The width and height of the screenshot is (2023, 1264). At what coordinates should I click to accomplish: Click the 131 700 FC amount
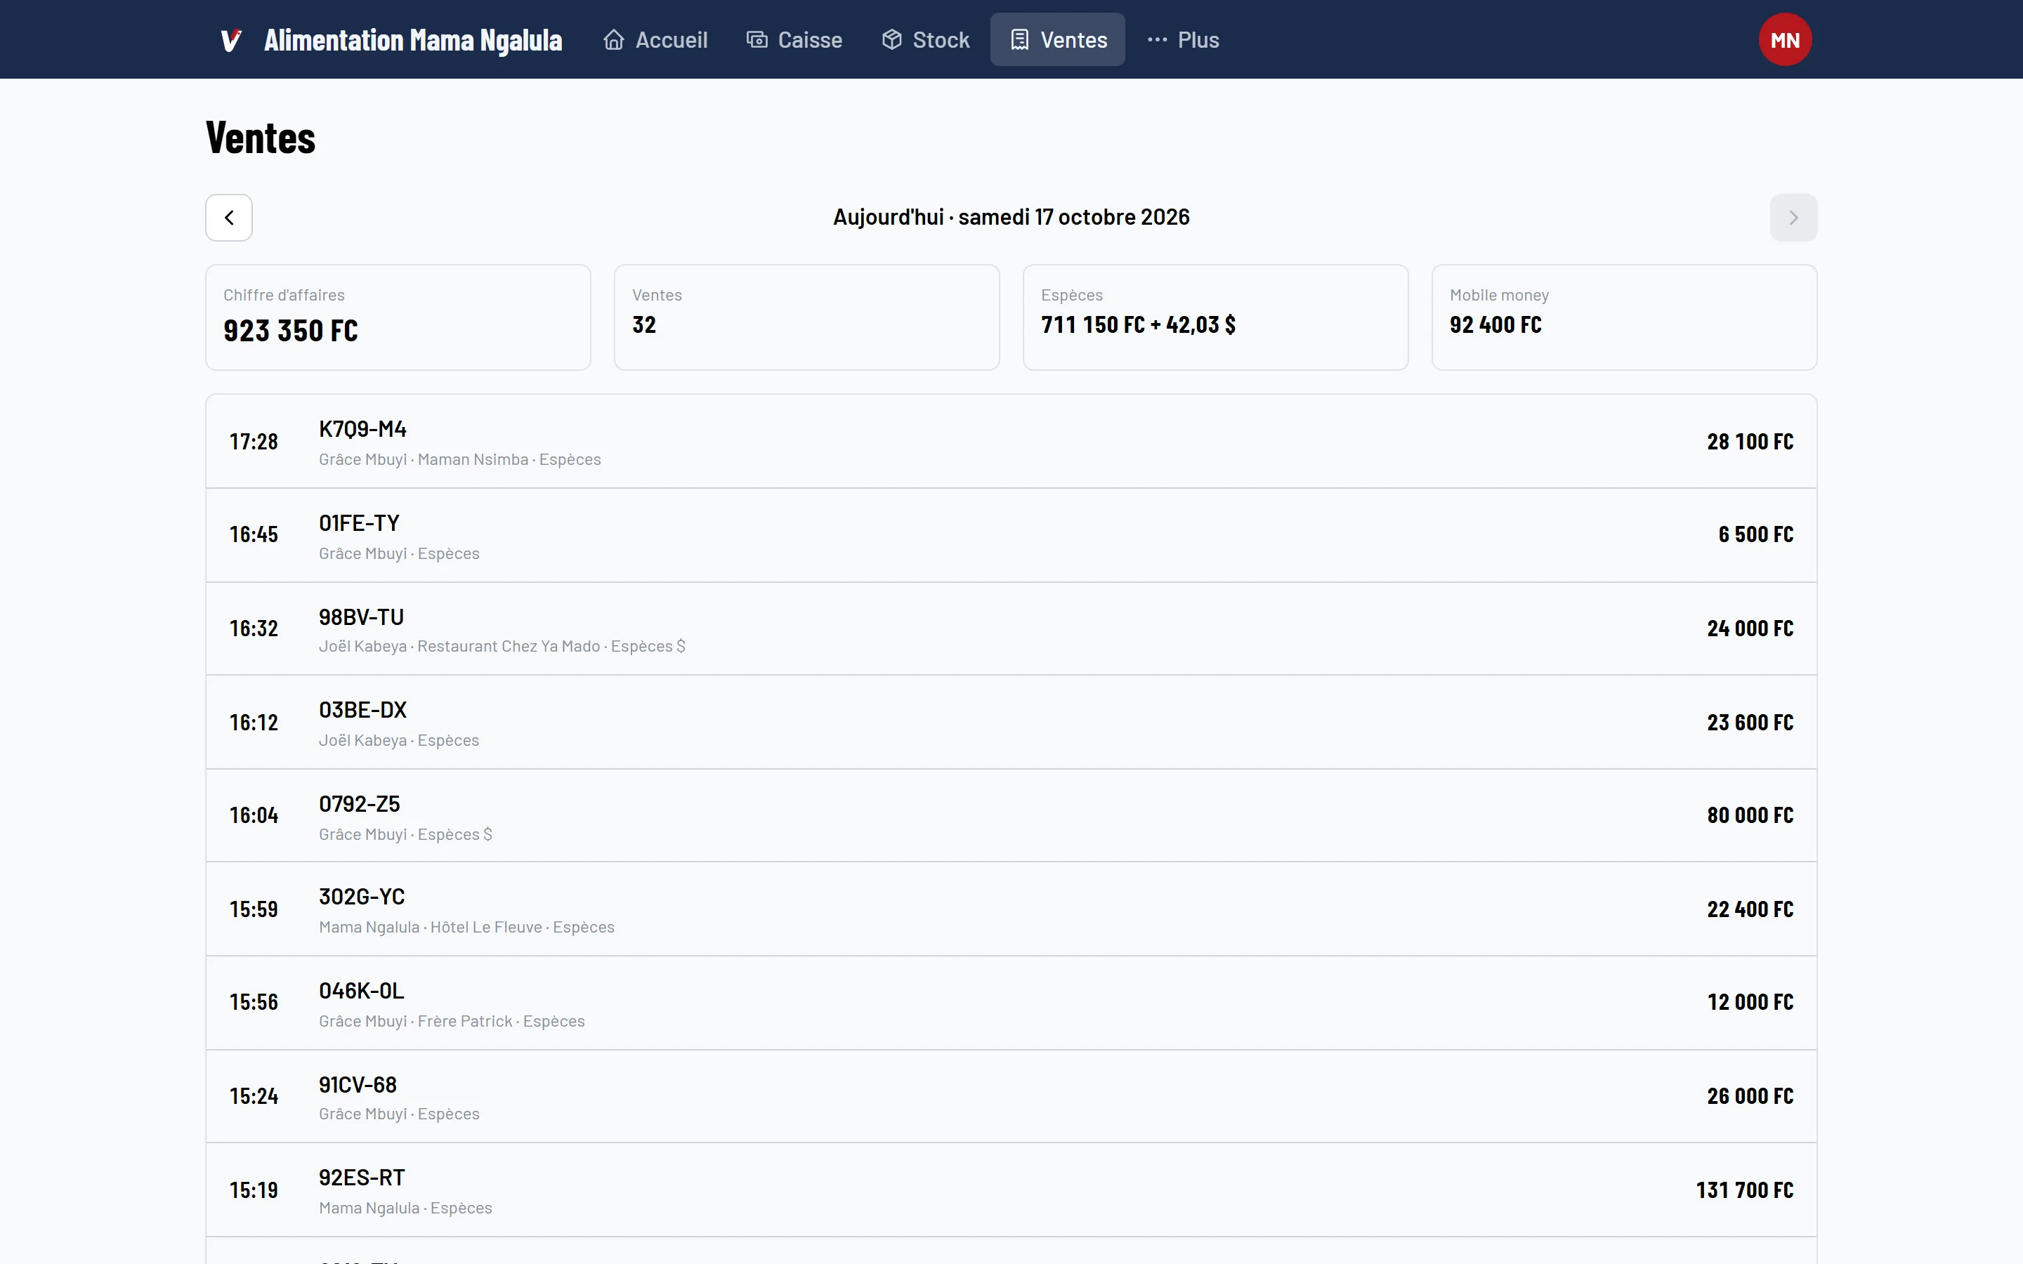point(1745,1190)
